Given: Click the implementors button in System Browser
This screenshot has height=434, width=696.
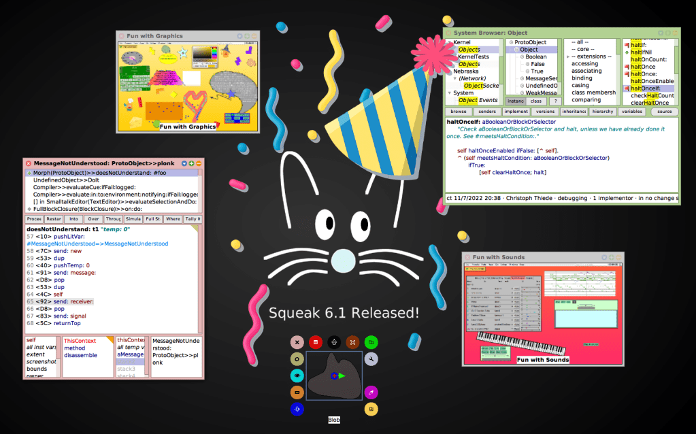Looking at the screenshot, I should pyautogui.click(x=516, y=112).
